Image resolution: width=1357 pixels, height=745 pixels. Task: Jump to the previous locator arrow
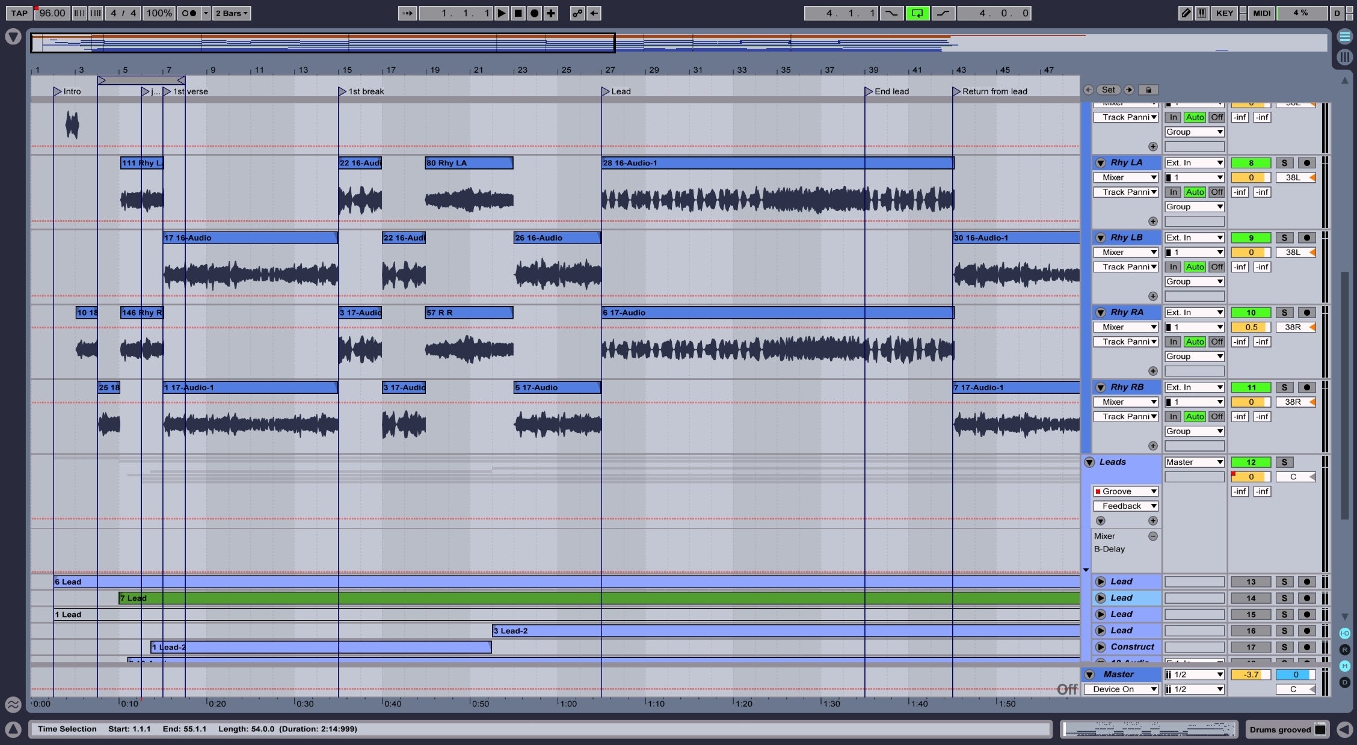(x=1088, y=90)
